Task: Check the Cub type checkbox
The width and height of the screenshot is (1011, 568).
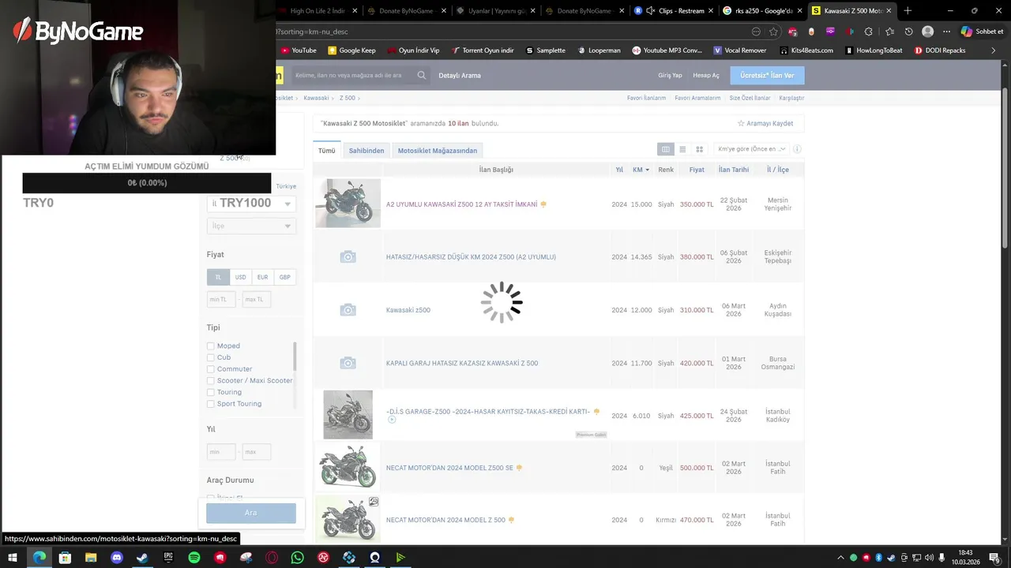Action: tap(211, 357)
